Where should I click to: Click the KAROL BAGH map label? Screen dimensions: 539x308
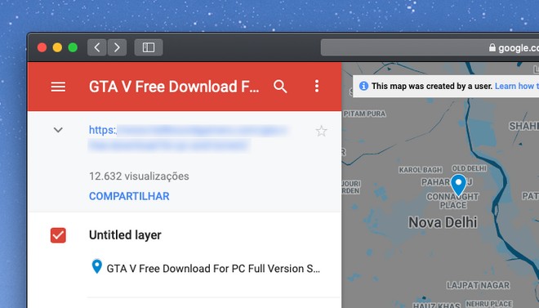(x=421, y=170)
